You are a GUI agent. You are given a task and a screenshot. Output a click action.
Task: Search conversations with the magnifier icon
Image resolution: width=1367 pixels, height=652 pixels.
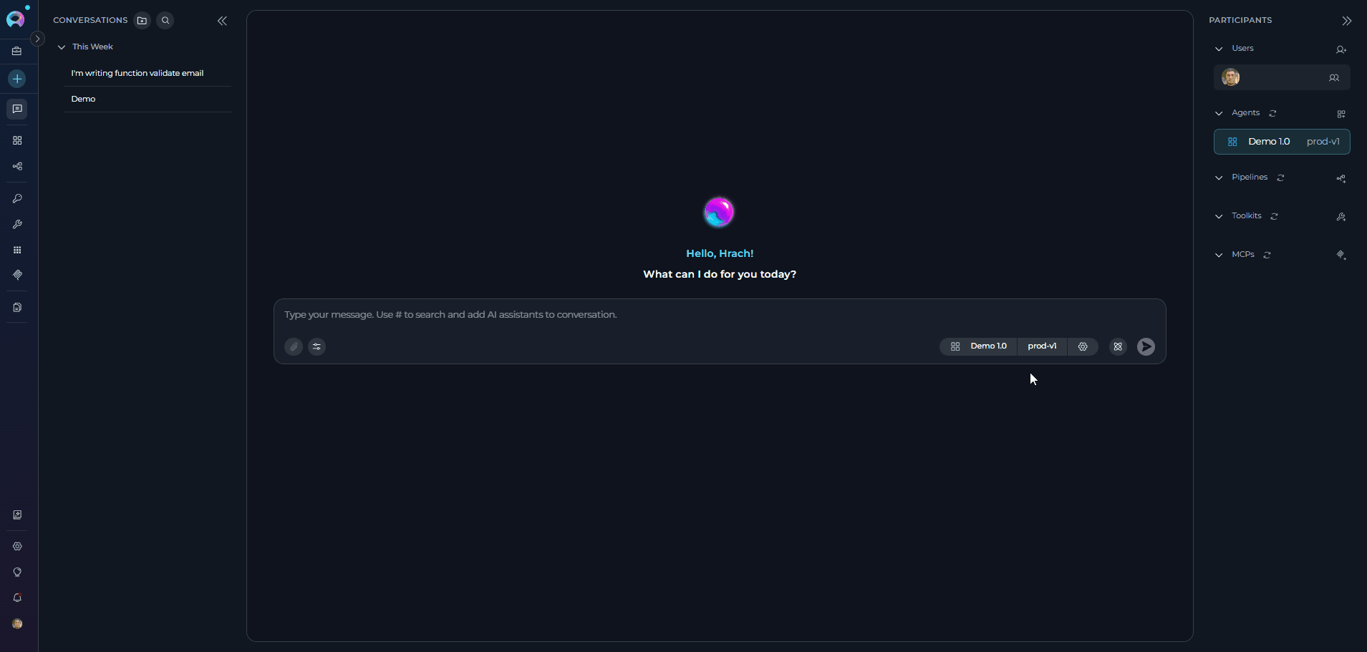coord(165,21)
